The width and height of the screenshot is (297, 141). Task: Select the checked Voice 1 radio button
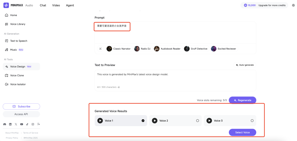pyautogui.click(x=143, y=121)
